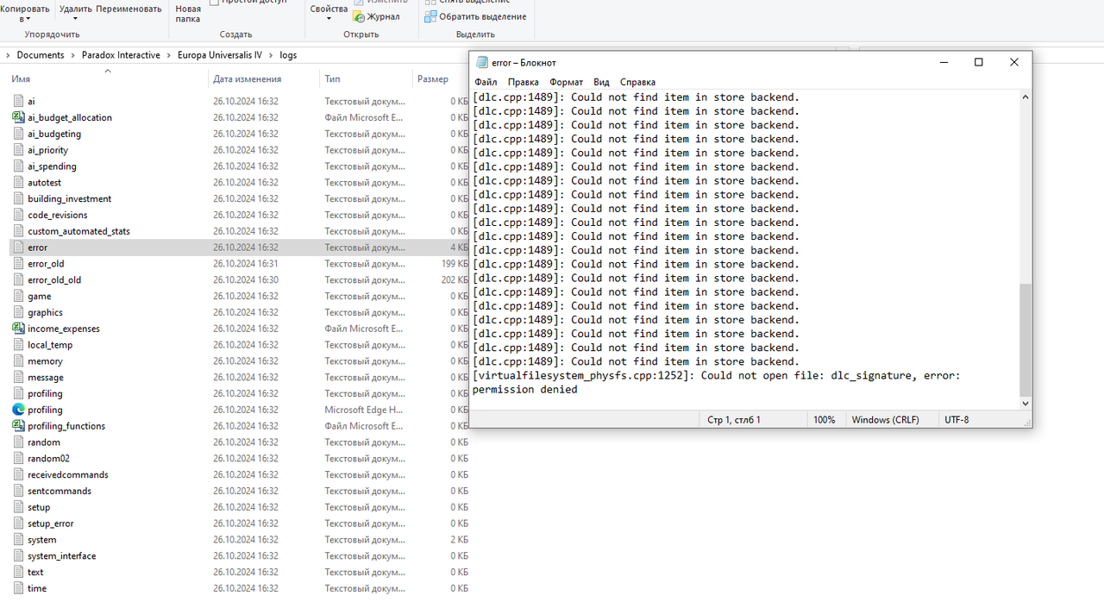The image size is (1104, 608).
Task: Go to Documents in the address path
Action: pyautogui.click(x=41, y=55)
